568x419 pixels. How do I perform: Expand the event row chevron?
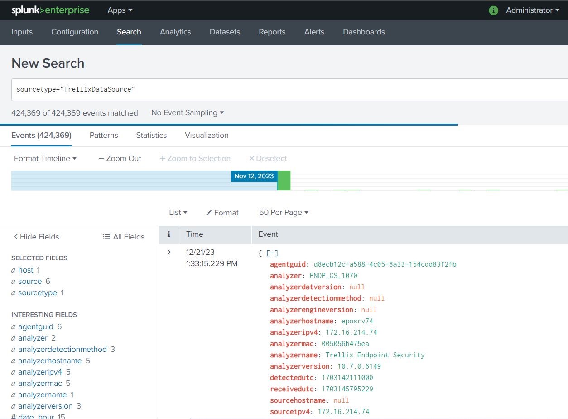pyautogui.click(x=169, y=252)
